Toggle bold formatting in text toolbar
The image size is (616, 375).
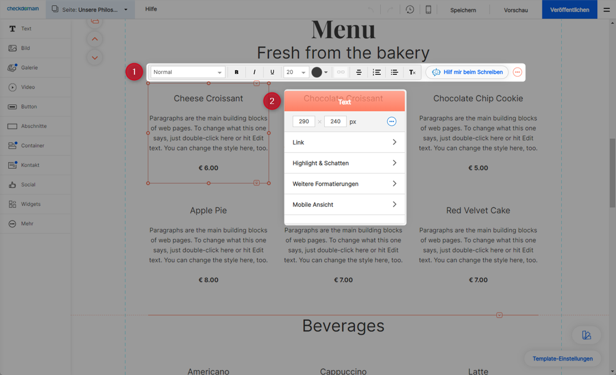click(x=236, y=72)
